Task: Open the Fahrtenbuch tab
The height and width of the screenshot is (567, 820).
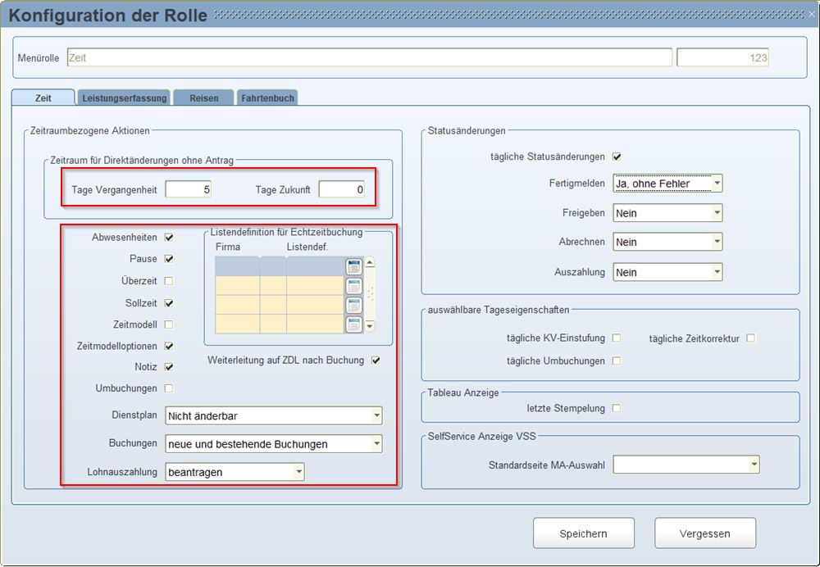Action: [x=266, y=98]
